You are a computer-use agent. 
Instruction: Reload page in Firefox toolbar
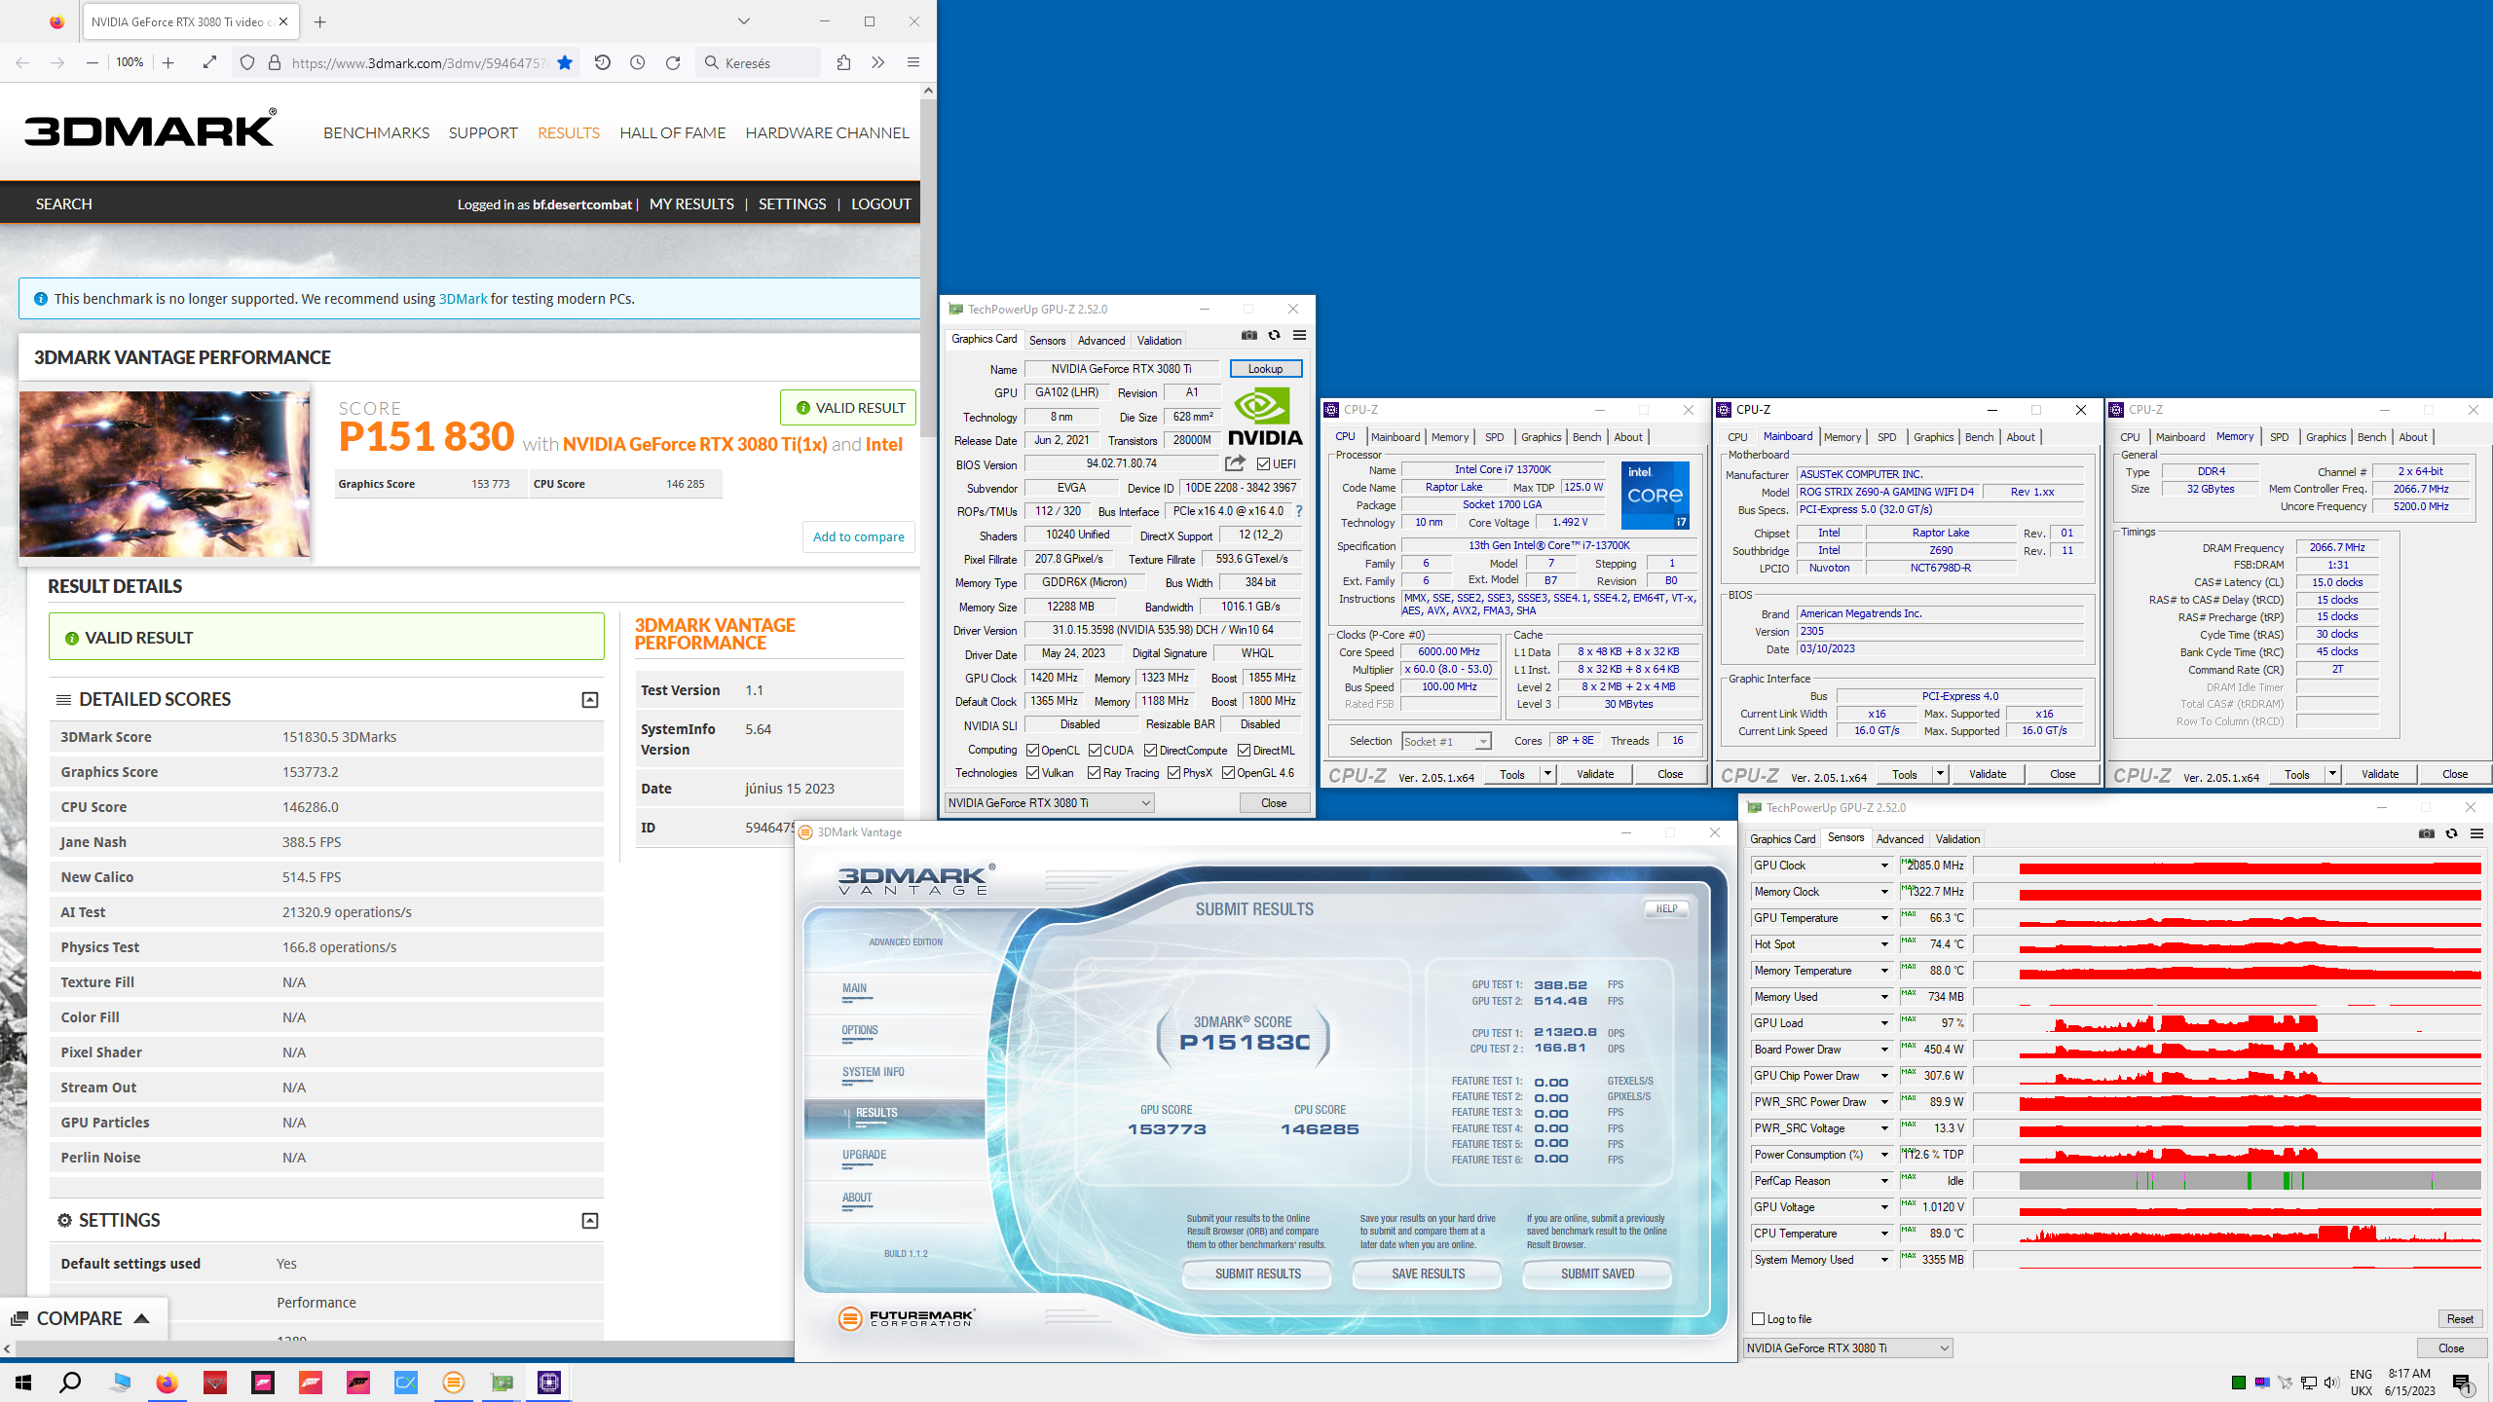[673, 62]
